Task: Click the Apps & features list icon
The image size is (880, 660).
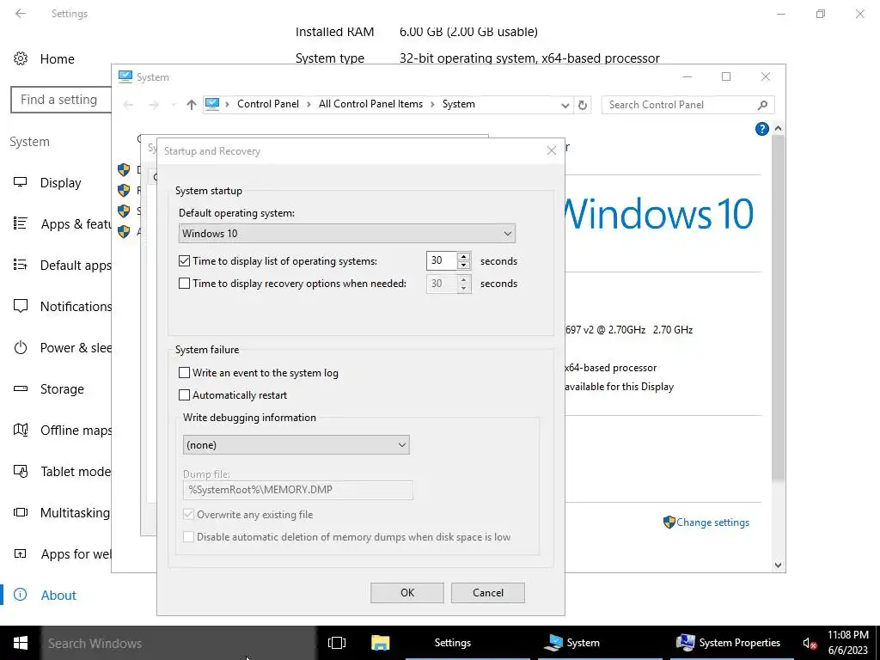Action: tap(21, 223)
